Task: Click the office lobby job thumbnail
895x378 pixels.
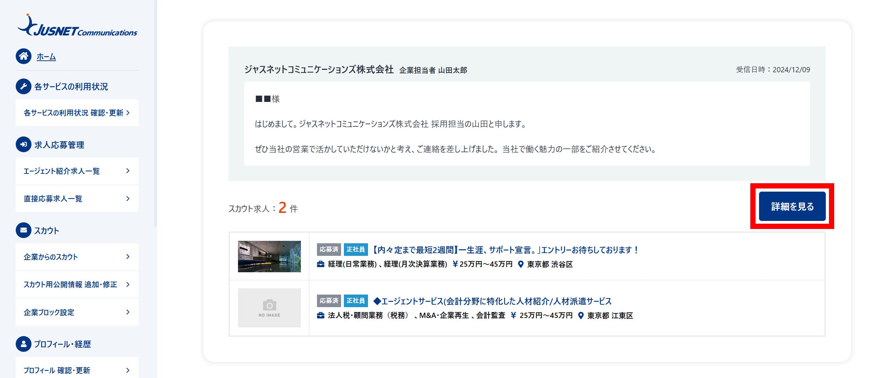Action: [269, 257]
